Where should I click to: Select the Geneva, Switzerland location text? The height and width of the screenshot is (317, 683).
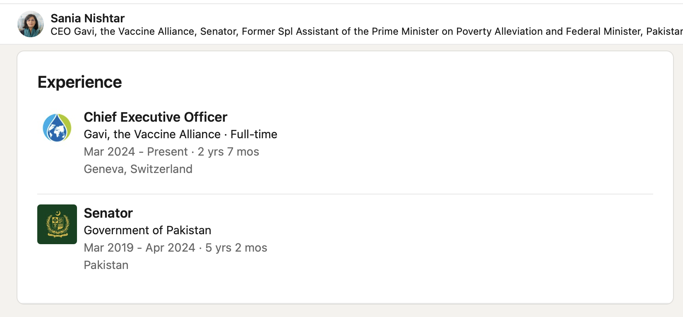coord(138,169)
